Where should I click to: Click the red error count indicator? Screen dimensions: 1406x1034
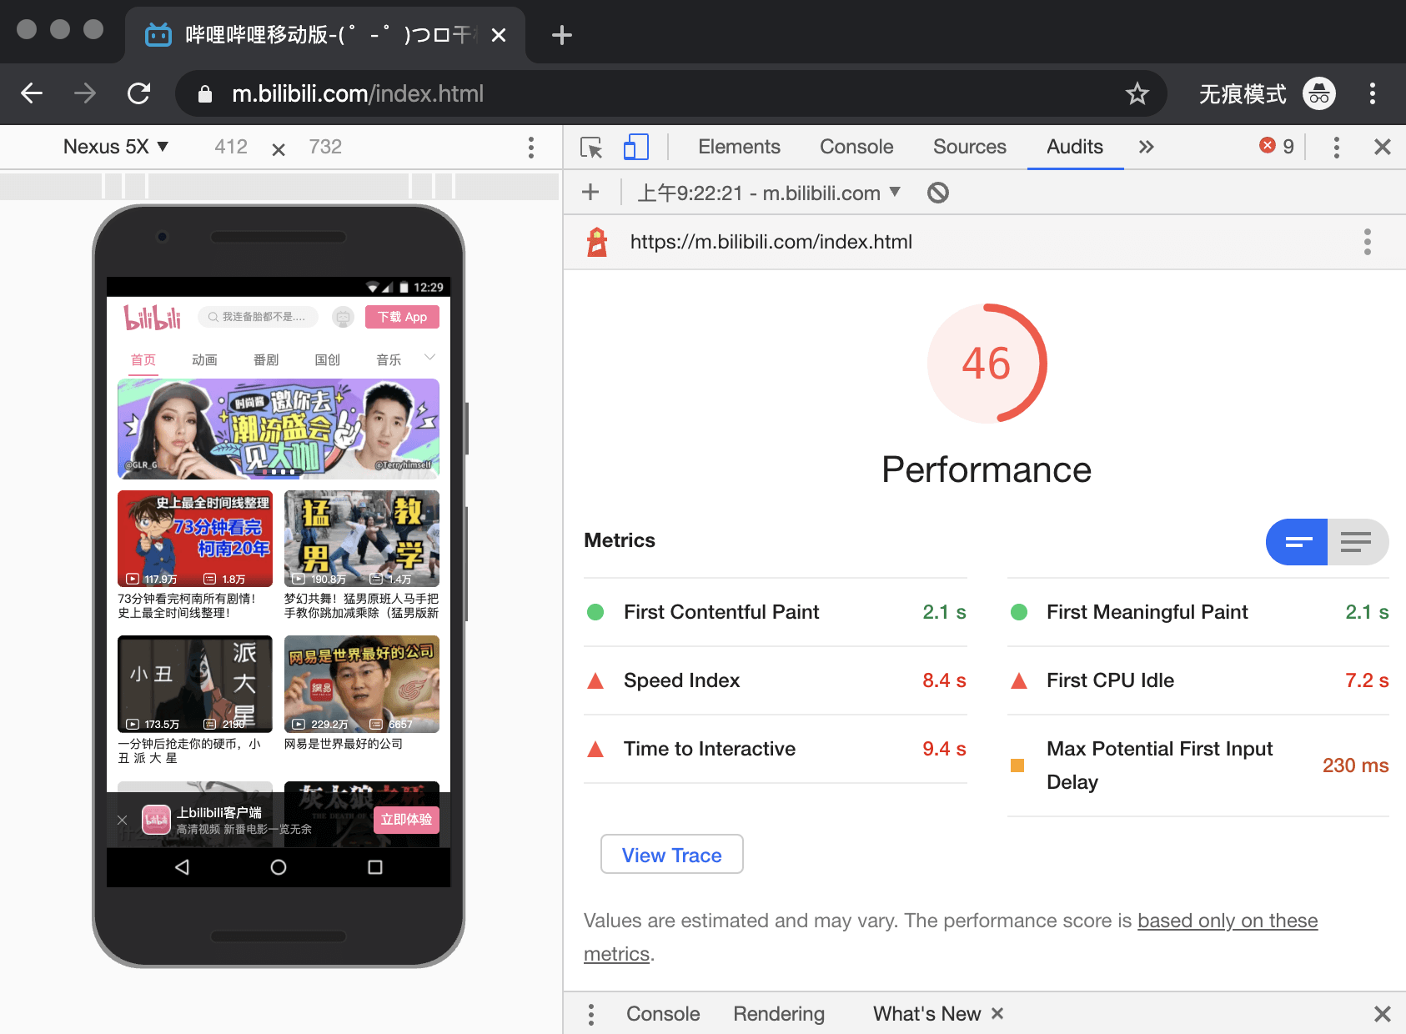[x=1277, y=147]
